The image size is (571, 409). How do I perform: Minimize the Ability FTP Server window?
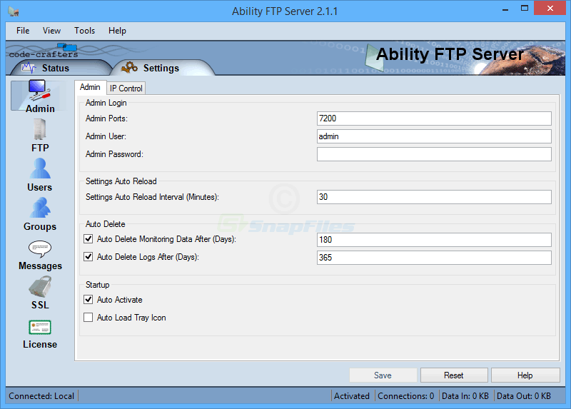coord(505,9)
